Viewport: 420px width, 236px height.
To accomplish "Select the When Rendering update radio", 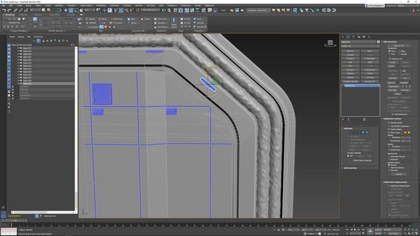I will [389, 168].
